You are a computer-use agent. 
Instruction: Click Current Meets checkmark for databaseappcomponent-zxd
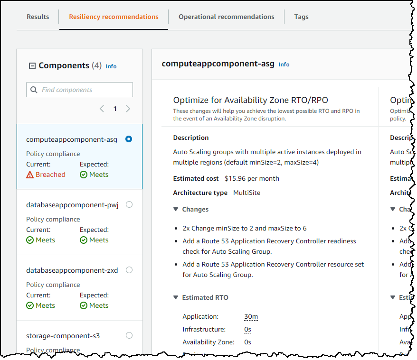[30, 305]
